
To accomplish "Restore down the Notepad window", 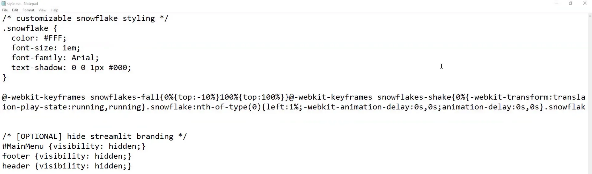I will point(571,3).
